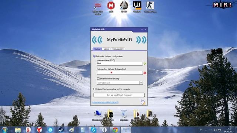
Task: Open the document icon in the taskbar
Action: pyautogui.click(x=83, y=130)
